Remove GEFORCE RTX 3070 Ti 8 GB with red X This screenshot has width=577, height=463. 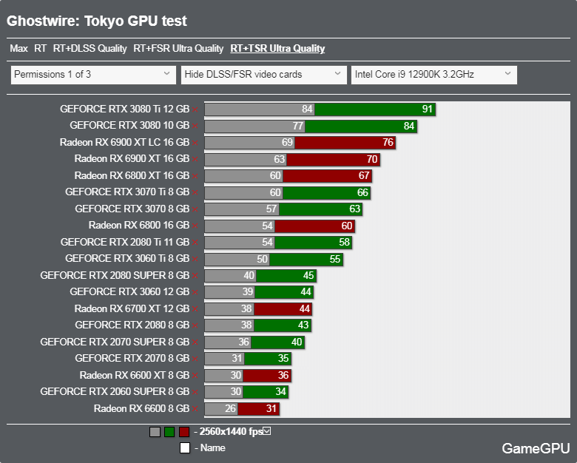click(x=195, y=192)
